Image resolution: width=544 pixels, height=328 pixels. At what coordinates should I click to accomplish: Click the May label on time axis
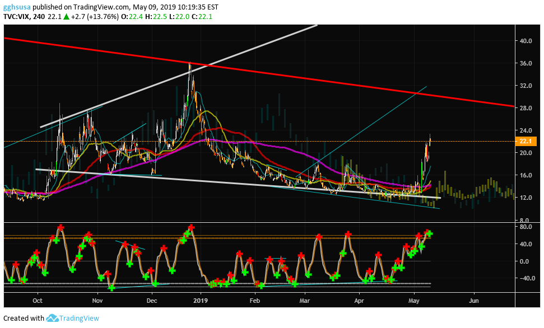point(414,301)
